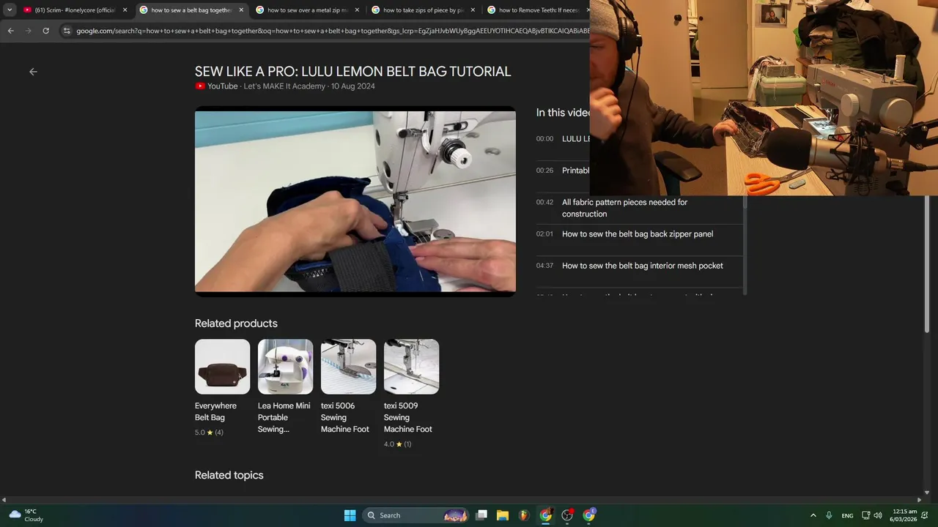This screenshot has height=527, width=938.
Task: Close the 'how to sew a belt bag together' tab
Action: click(x=241, y=10)
